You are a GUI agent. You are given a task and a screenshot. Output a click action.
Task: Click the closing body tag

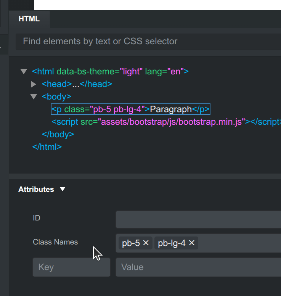tap(58, 134)
